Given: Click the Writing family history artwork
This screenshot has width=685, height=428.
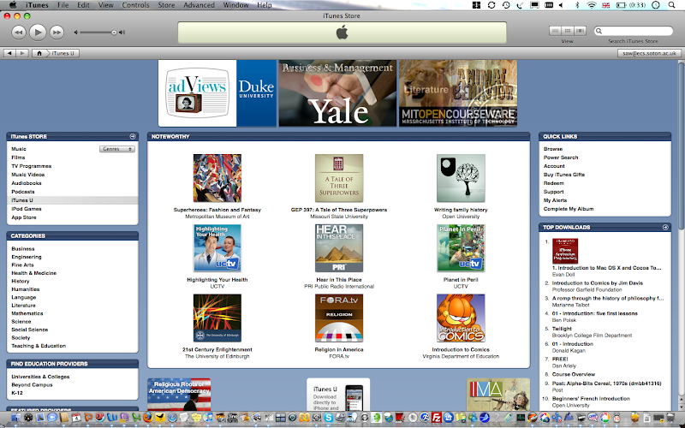Looking at the screenshot, I should pyautogui.click(x=461, y=178).
